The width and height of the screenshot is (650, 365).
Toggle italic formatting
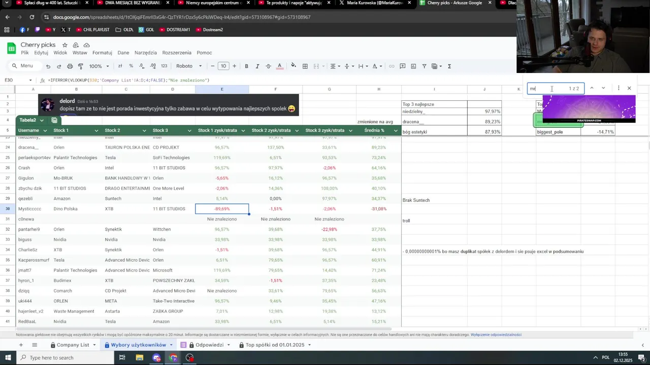[x=257, y=66]
